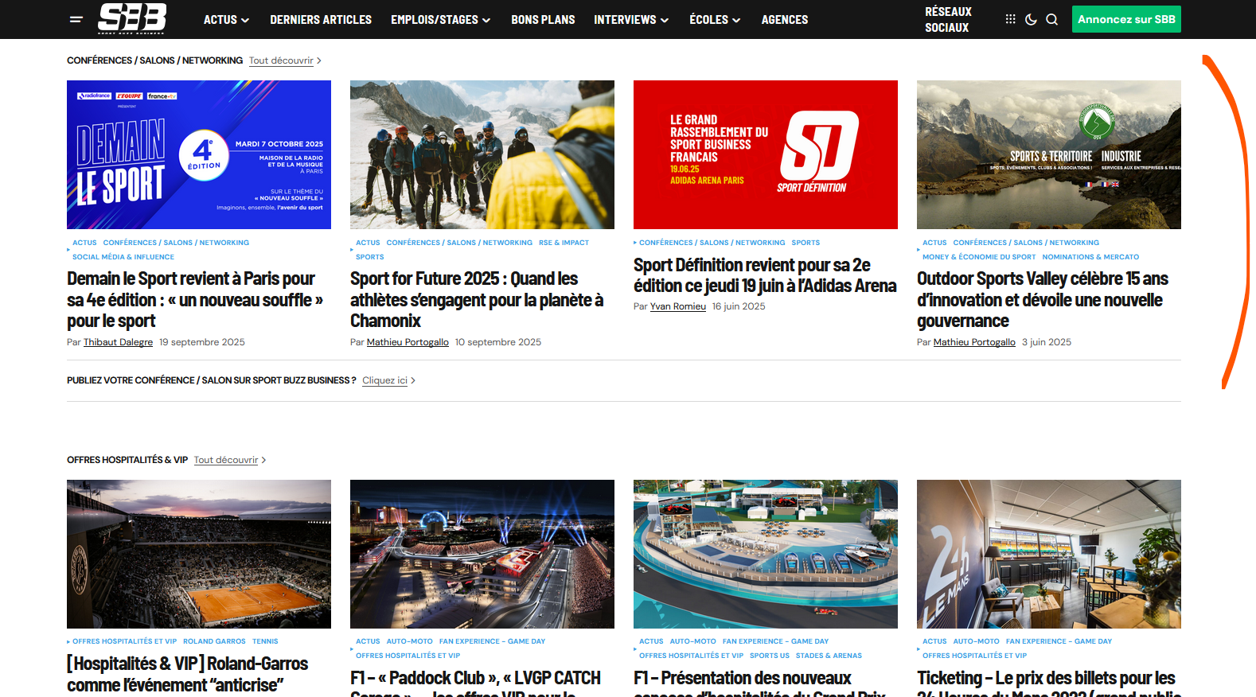Open Miami Grand Prix hospitality thumbnail

[766, 554]
